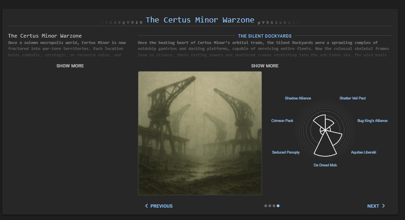Expand Silent Dockyards description with Show More
The width and height of the screenshot is (405, 220).
click(265, 66)
